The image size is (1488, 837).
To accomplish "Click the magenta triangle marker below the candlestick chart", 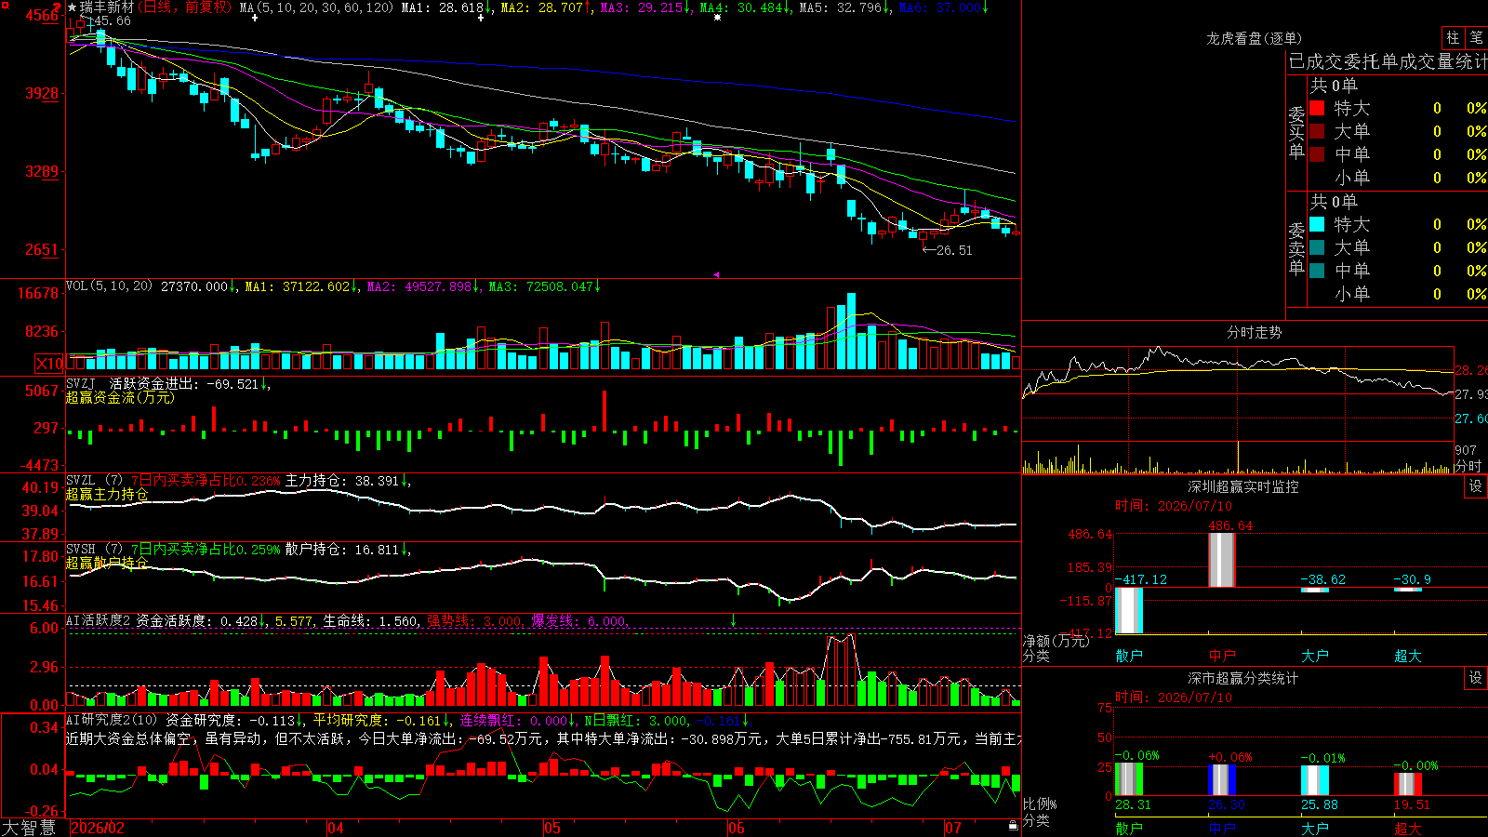I will (716, 274).
